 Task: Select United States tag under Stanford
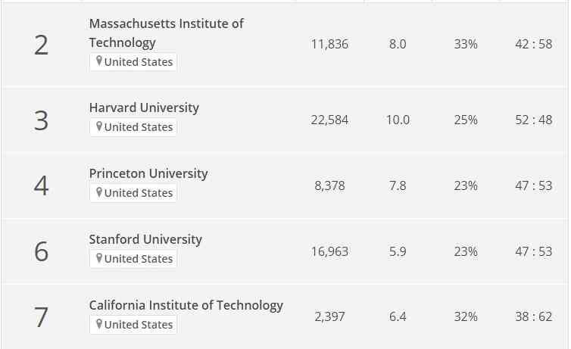point(139,259)
